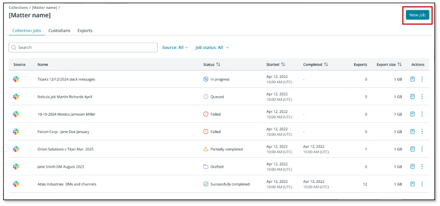Switch to the Custodians tab
Viewport: 440px width, 206px height.
(59, 31)
